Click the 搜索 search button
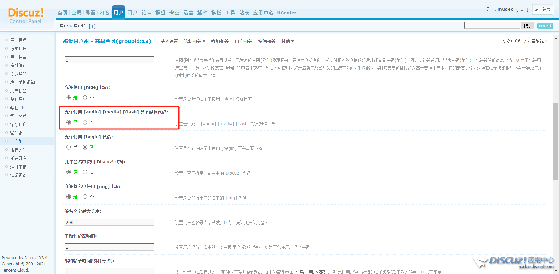The width and height of the screenshot is (559, 274). pos(527,26)
